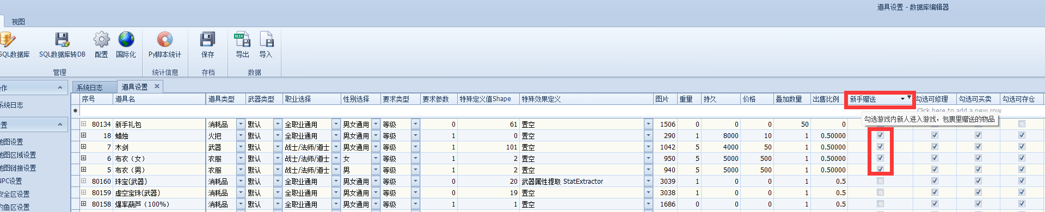The width and height of the screenshot is (1045, 212).
Task: Click the 武器属性提取 StatExtractor cell
Action: coord(582,181)
